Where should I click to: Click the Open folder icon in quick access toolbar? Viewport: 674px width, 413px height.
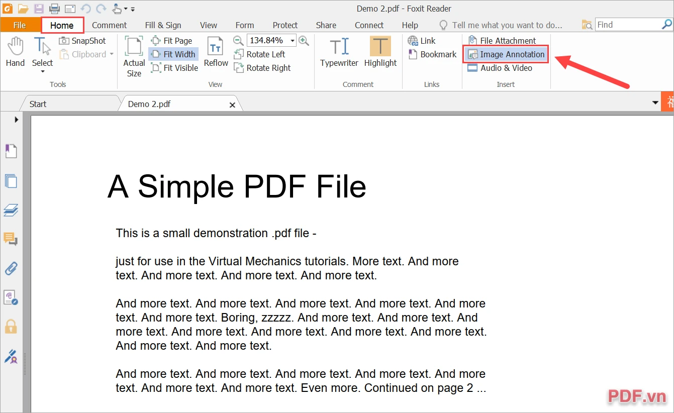23,9
